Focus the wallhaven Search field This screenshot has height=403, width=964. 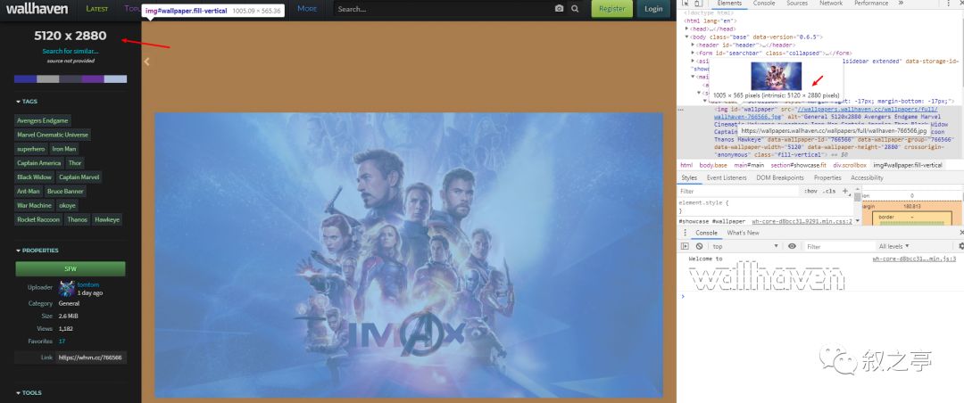[x=443, y=9]
